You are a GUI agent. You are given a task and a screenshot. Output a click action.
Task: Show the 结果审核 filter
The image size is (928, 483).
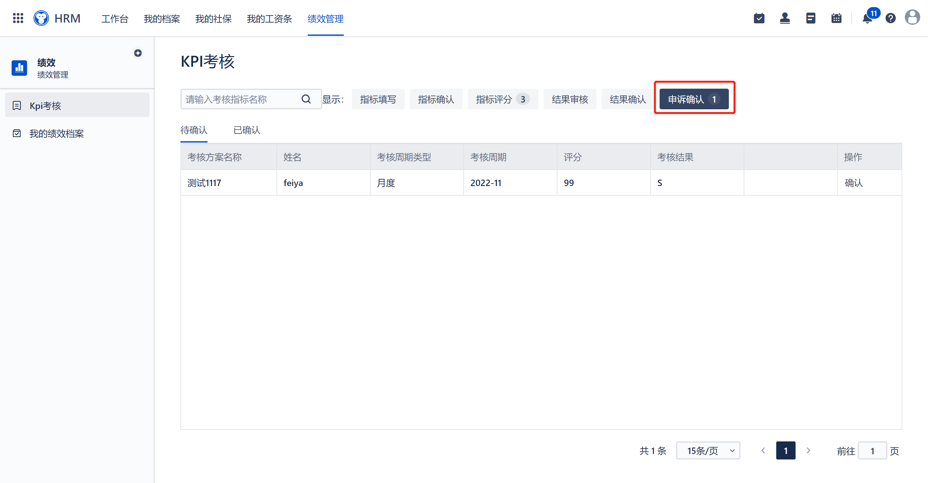coord(570,99)
